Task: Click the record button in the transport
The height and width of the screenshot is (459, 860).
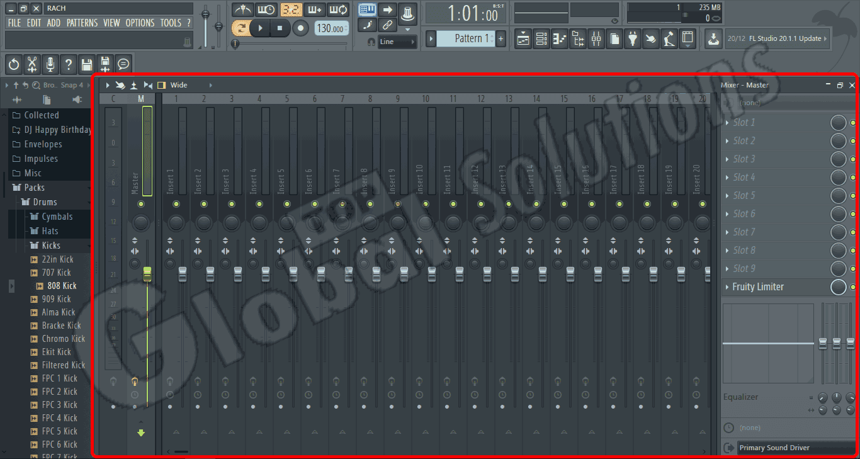Action: point(301,28)
